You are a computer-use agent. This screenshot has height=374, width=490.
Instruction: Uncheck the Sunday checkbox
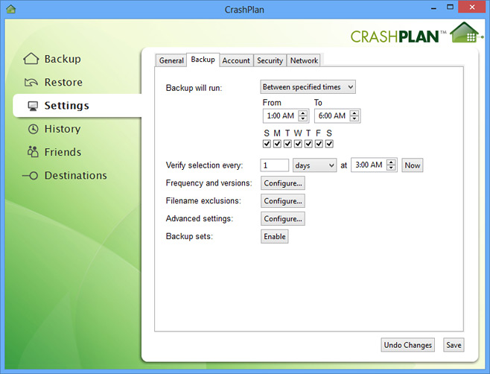pyautogui.click(x=267, y=144)
